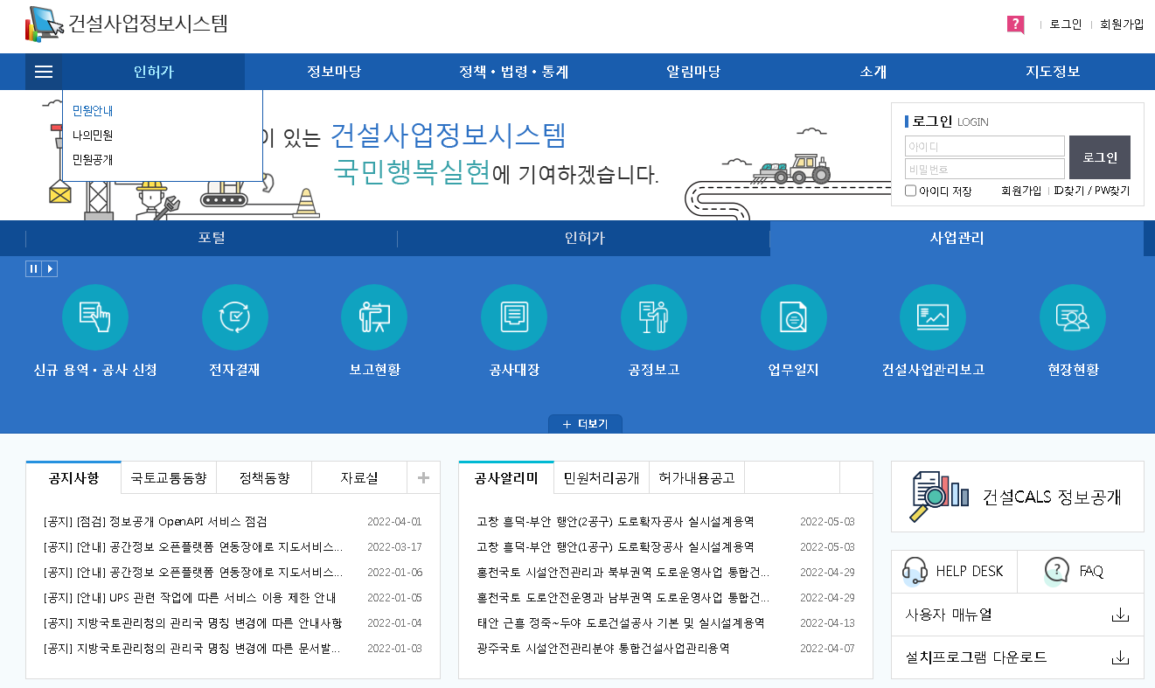Image resolution: width=1155 pixels, height=688 pixels.
Task: Open the hamburger all-menu icon
Action: (44, 72)
